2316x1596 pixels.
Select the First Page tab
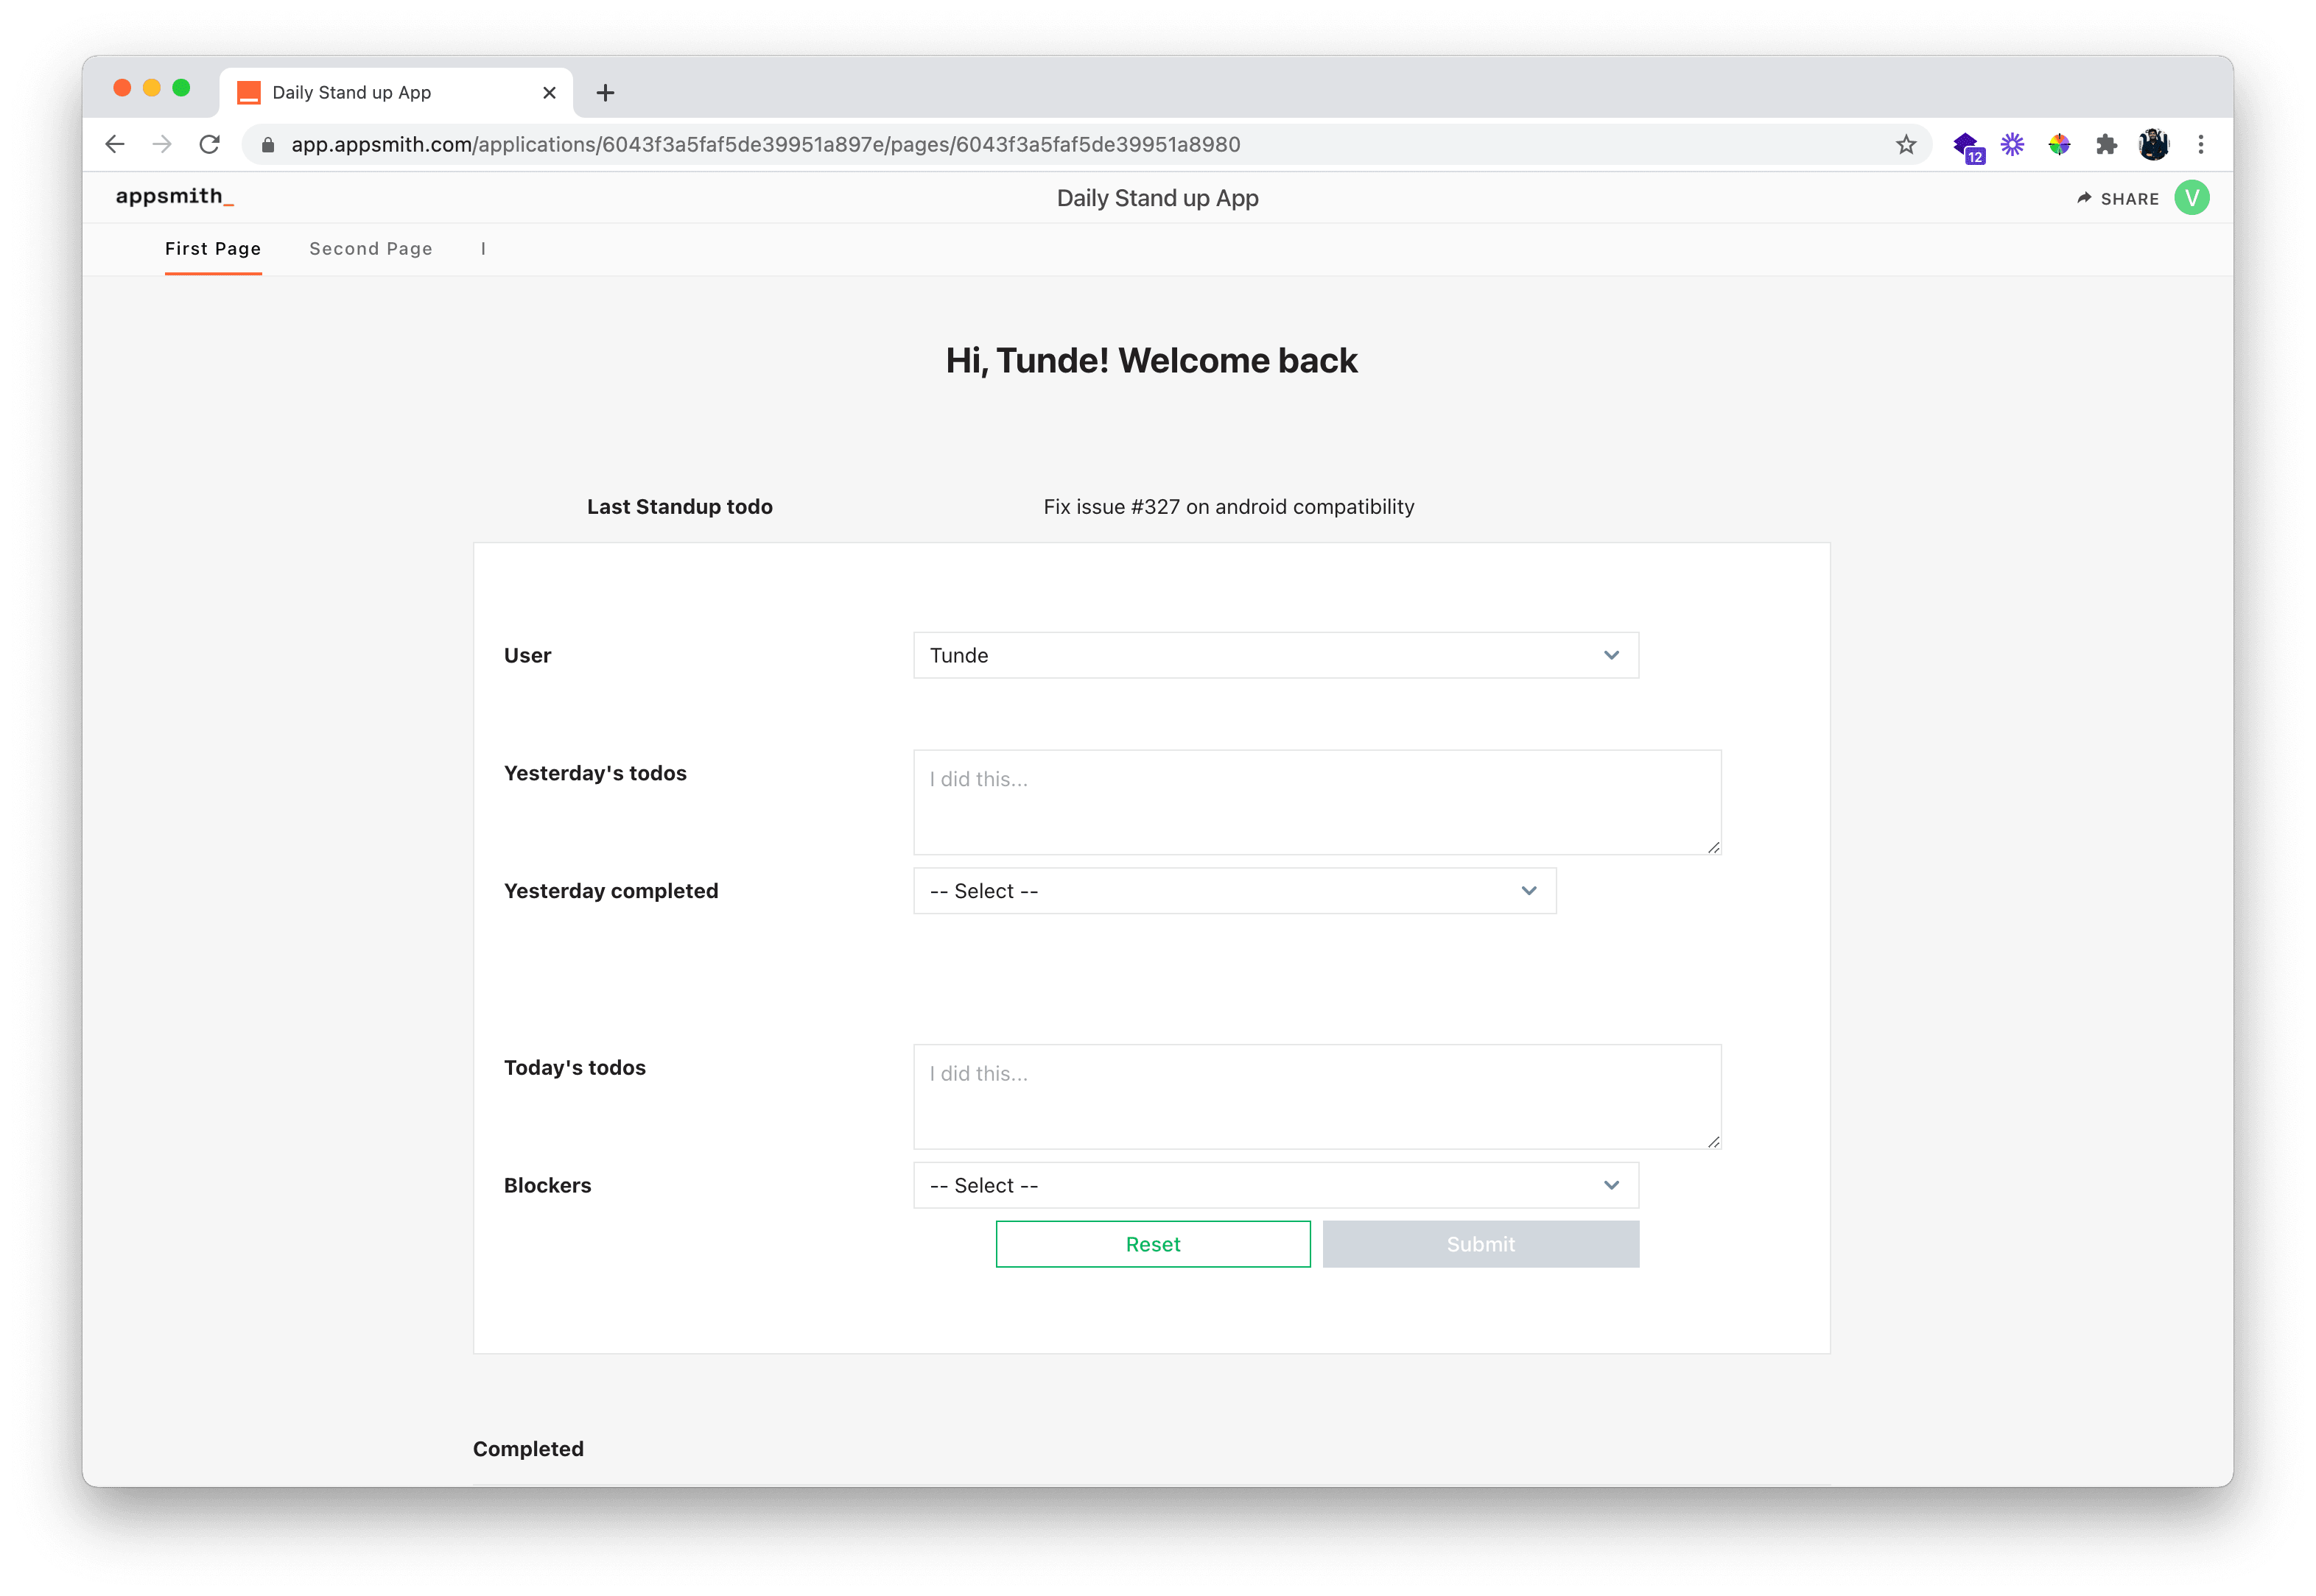(213, 249)
